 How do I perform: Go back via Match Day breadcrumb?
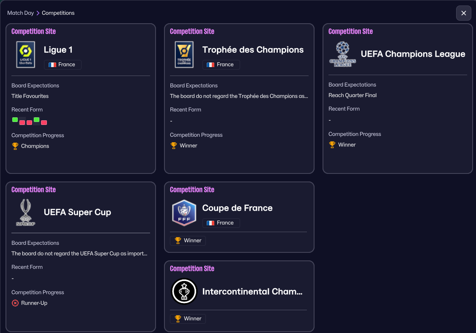(x=20, y=13)
